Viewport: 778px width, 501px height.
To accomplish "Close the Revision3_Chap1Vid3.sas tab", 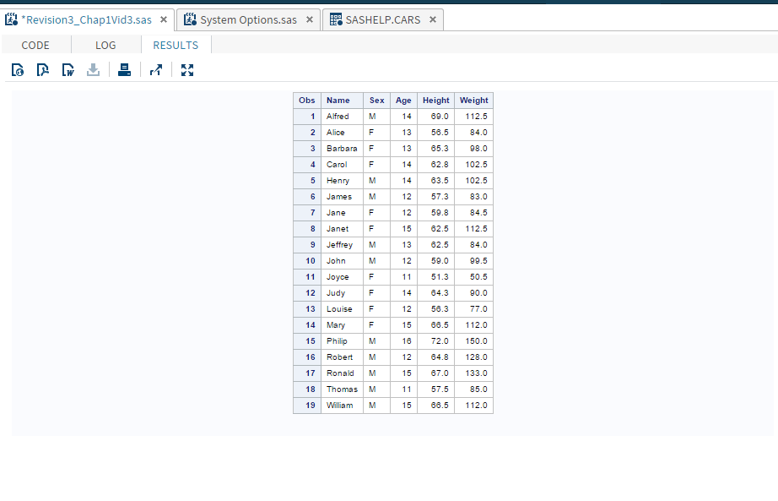I will 164,19.
